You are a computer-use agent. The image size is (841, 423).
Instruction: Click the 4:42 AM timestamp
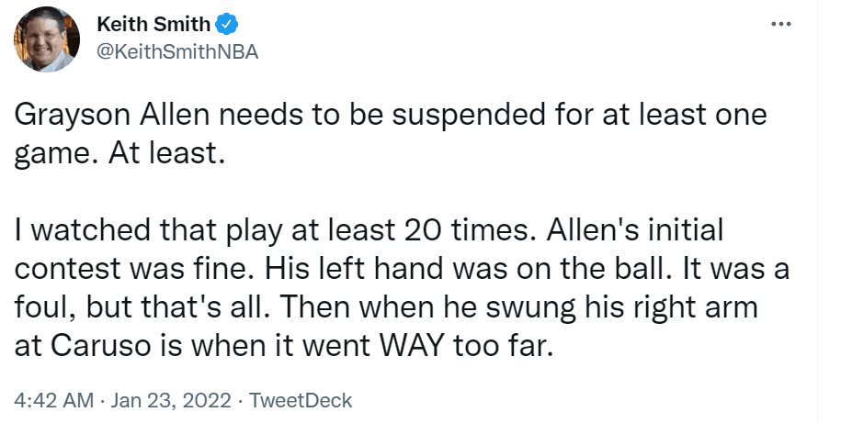tap(54, 401)
